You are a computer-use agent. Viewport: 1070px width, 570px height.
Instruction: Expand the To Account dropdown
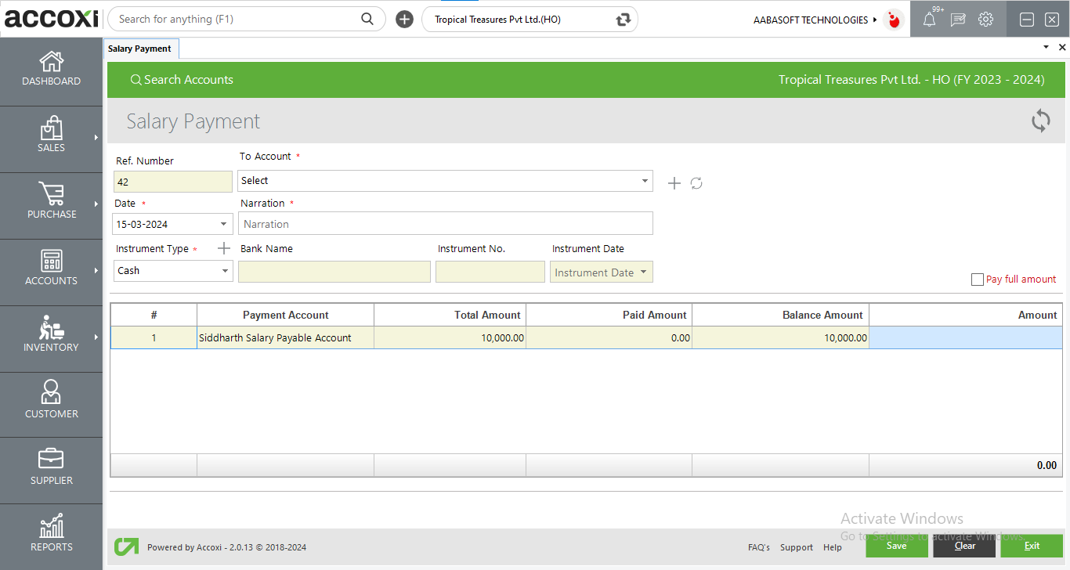[645, 181]
